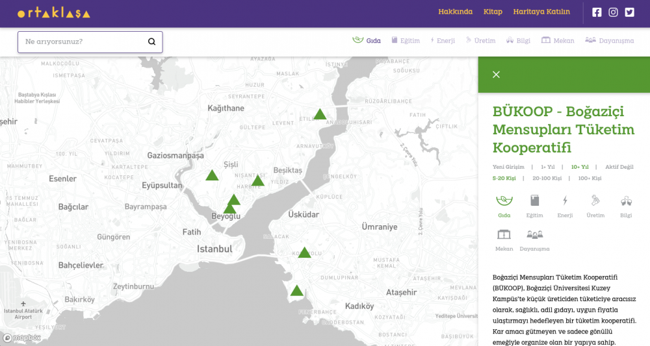Image resolution: width=650 pixels, height=346 pixels.
Task: Open the Twitter profile icon
Action: pos(629,12)
